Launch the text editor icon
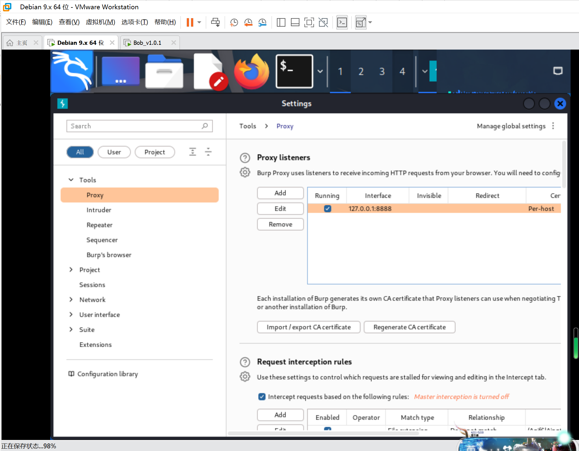Screen dimensions: 579x451 click(x=210, y=71)
